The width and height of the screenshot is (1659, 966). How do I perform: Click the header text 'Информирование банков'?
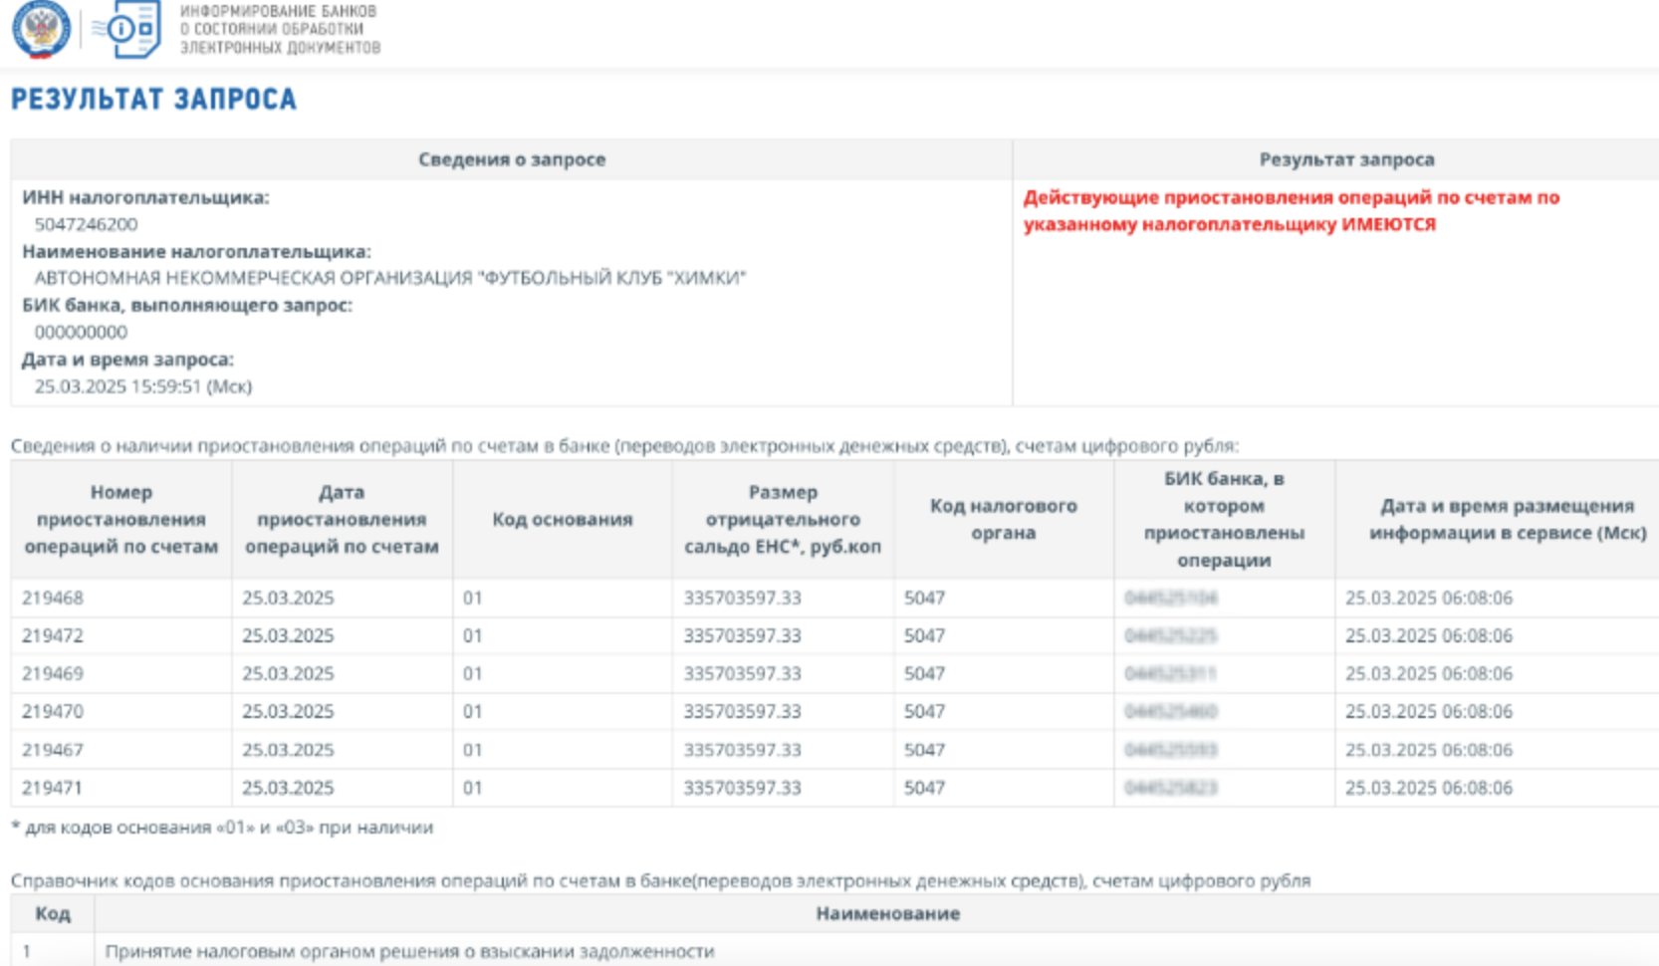pyautogui.click(x=279, y=11)
